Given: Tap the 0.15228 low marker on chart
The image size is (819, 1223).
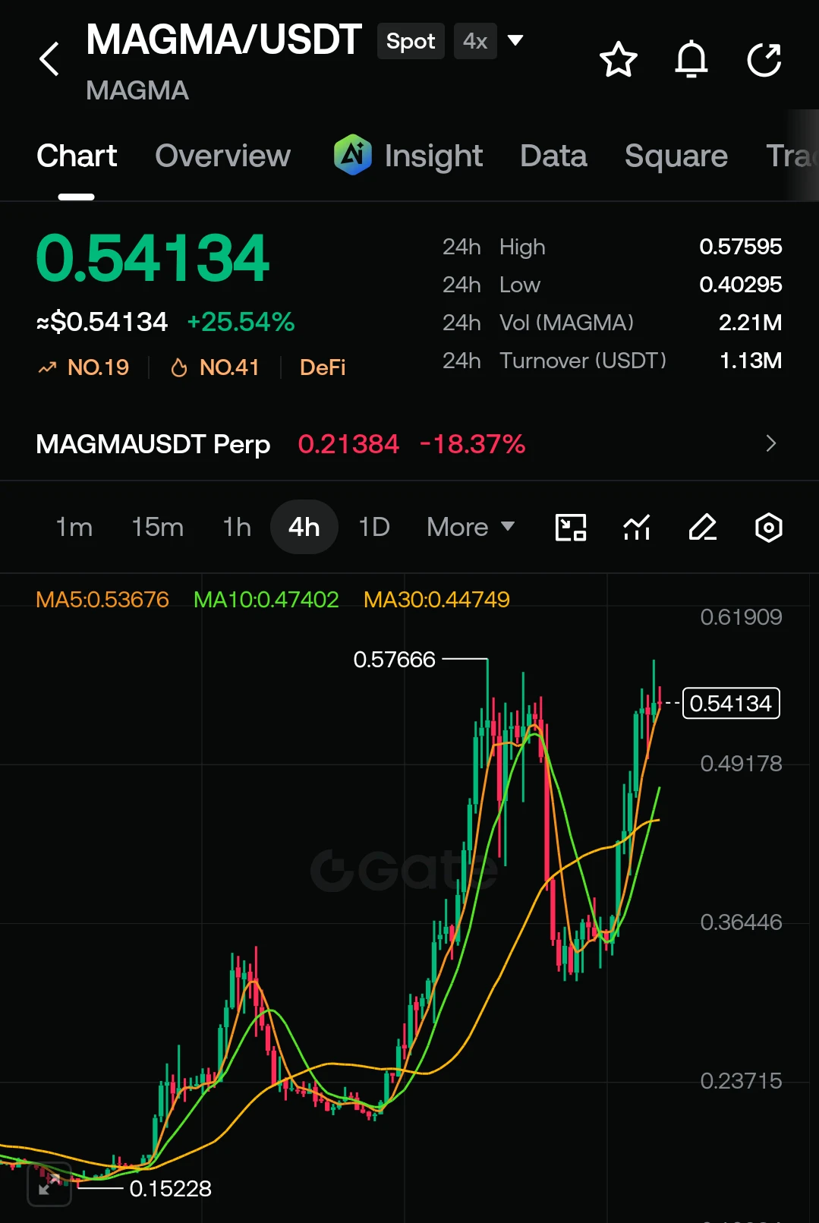Looking at the screenshot, I should pyautogui.click(x=170, y=1188).
